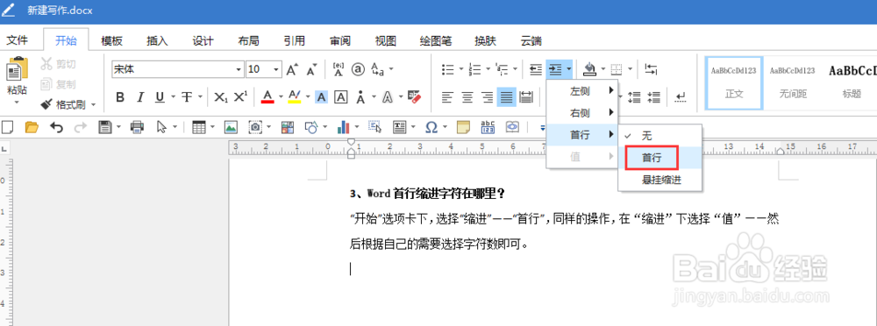Click the enclosed character ⓐ icon
Image resolution: width=877 pixels, height=326 pixels.
point(358,69)
